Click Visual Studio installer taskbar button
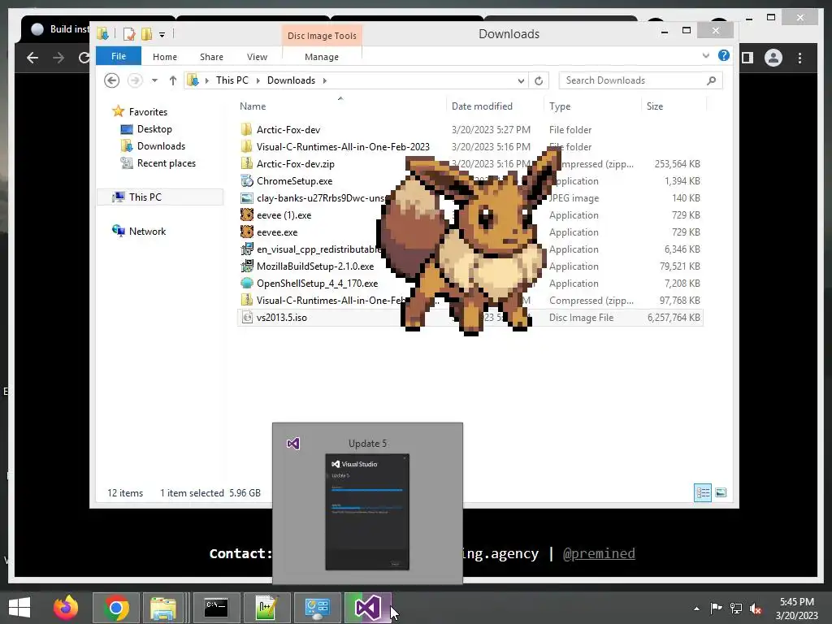The height and width of the screenshot is (624, 832). (x=368, y=608)
